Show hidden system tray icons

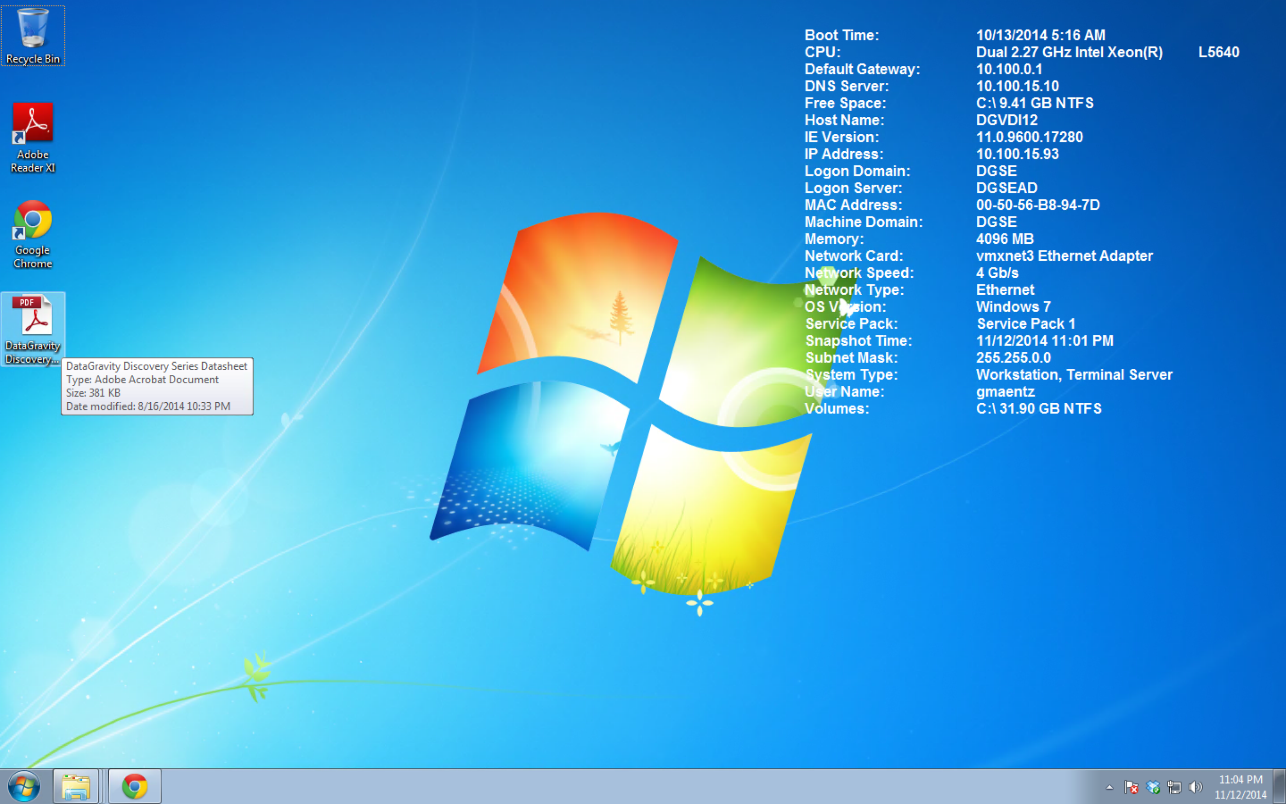coord(1110,787)
